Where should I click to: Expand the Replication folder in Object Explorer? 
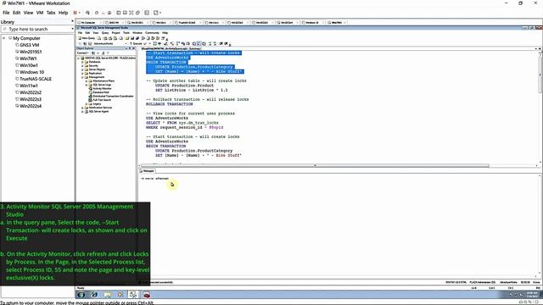click(82, 74)
